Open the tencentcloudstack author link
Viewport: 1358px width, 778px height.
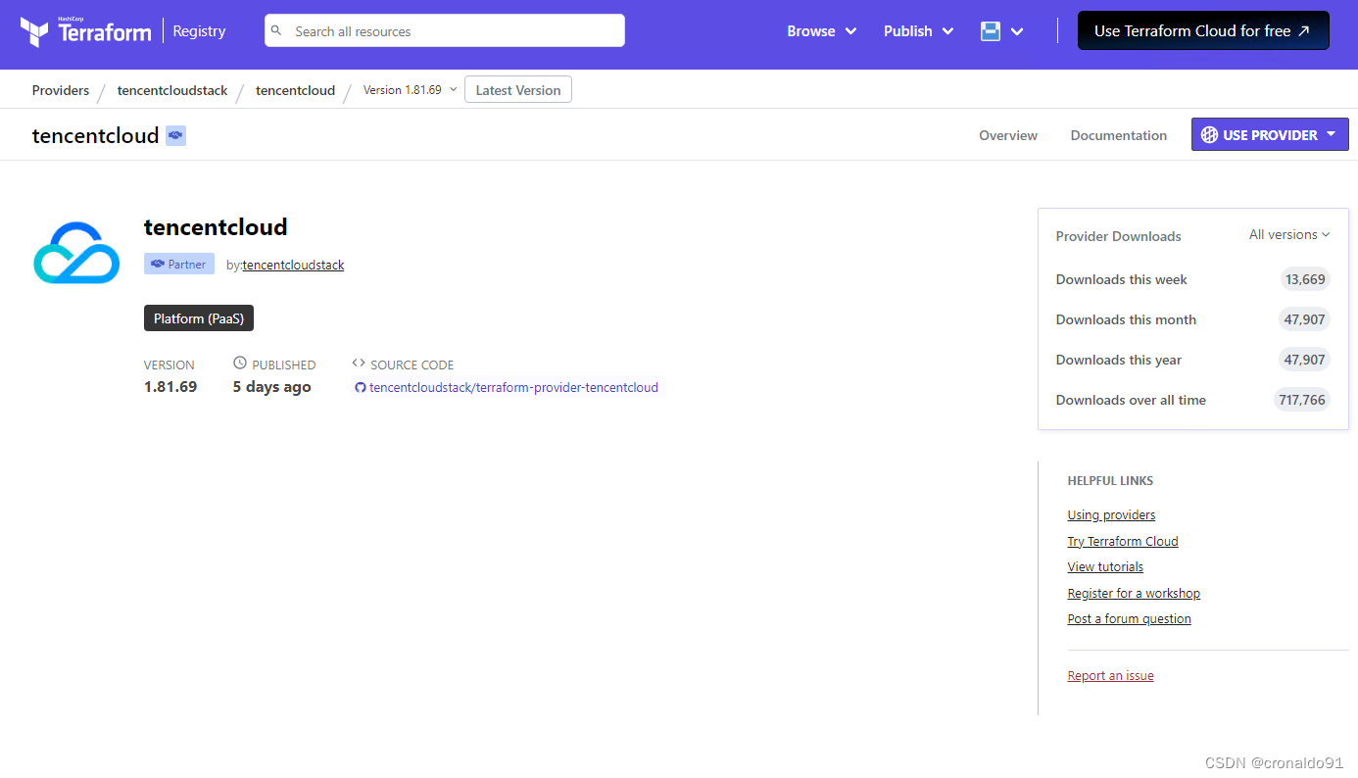pos(293,265)
